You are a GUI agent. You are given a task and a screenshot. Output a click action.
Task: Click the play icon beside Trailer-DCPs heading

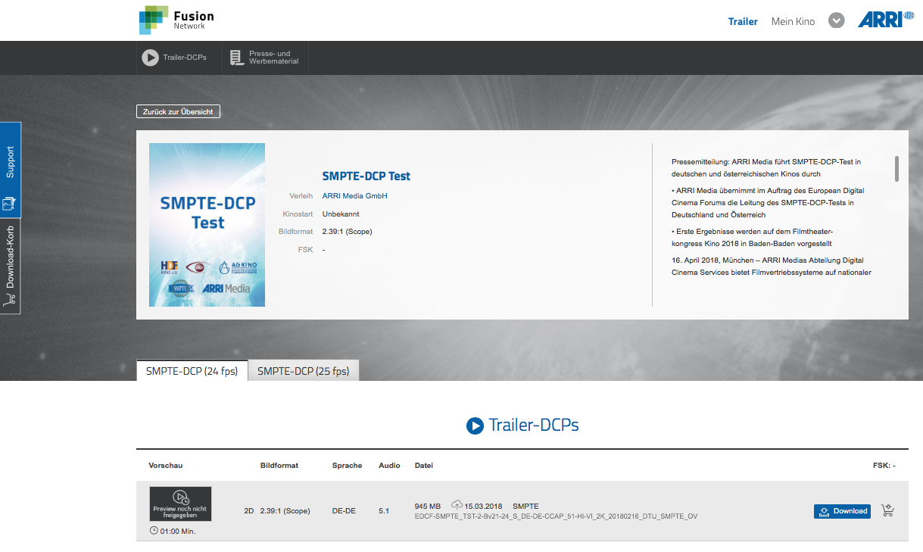(475, 426)
